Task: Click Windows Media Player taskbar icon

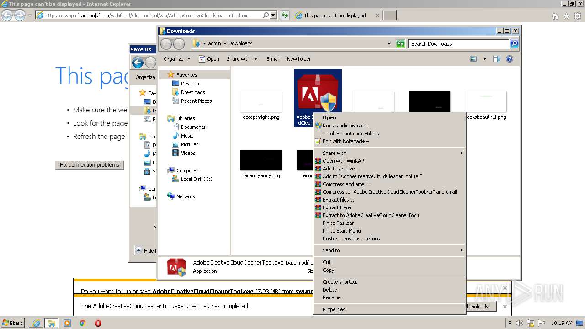Action: click(x=67, y=323)
